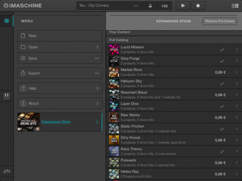Create a New project from the menu
This screenshot has width=242, height=181.
60,36
